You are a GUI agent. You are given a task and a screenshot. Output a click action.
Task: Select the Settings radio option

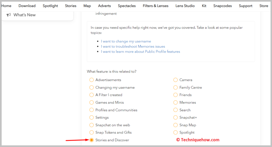(91, 117)
